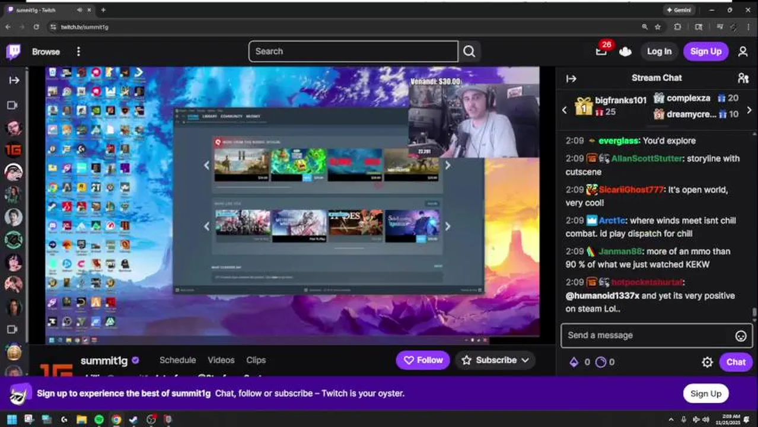Click the Log In button
The height and width of the screenshot is (427, 758).
(659, 52)
